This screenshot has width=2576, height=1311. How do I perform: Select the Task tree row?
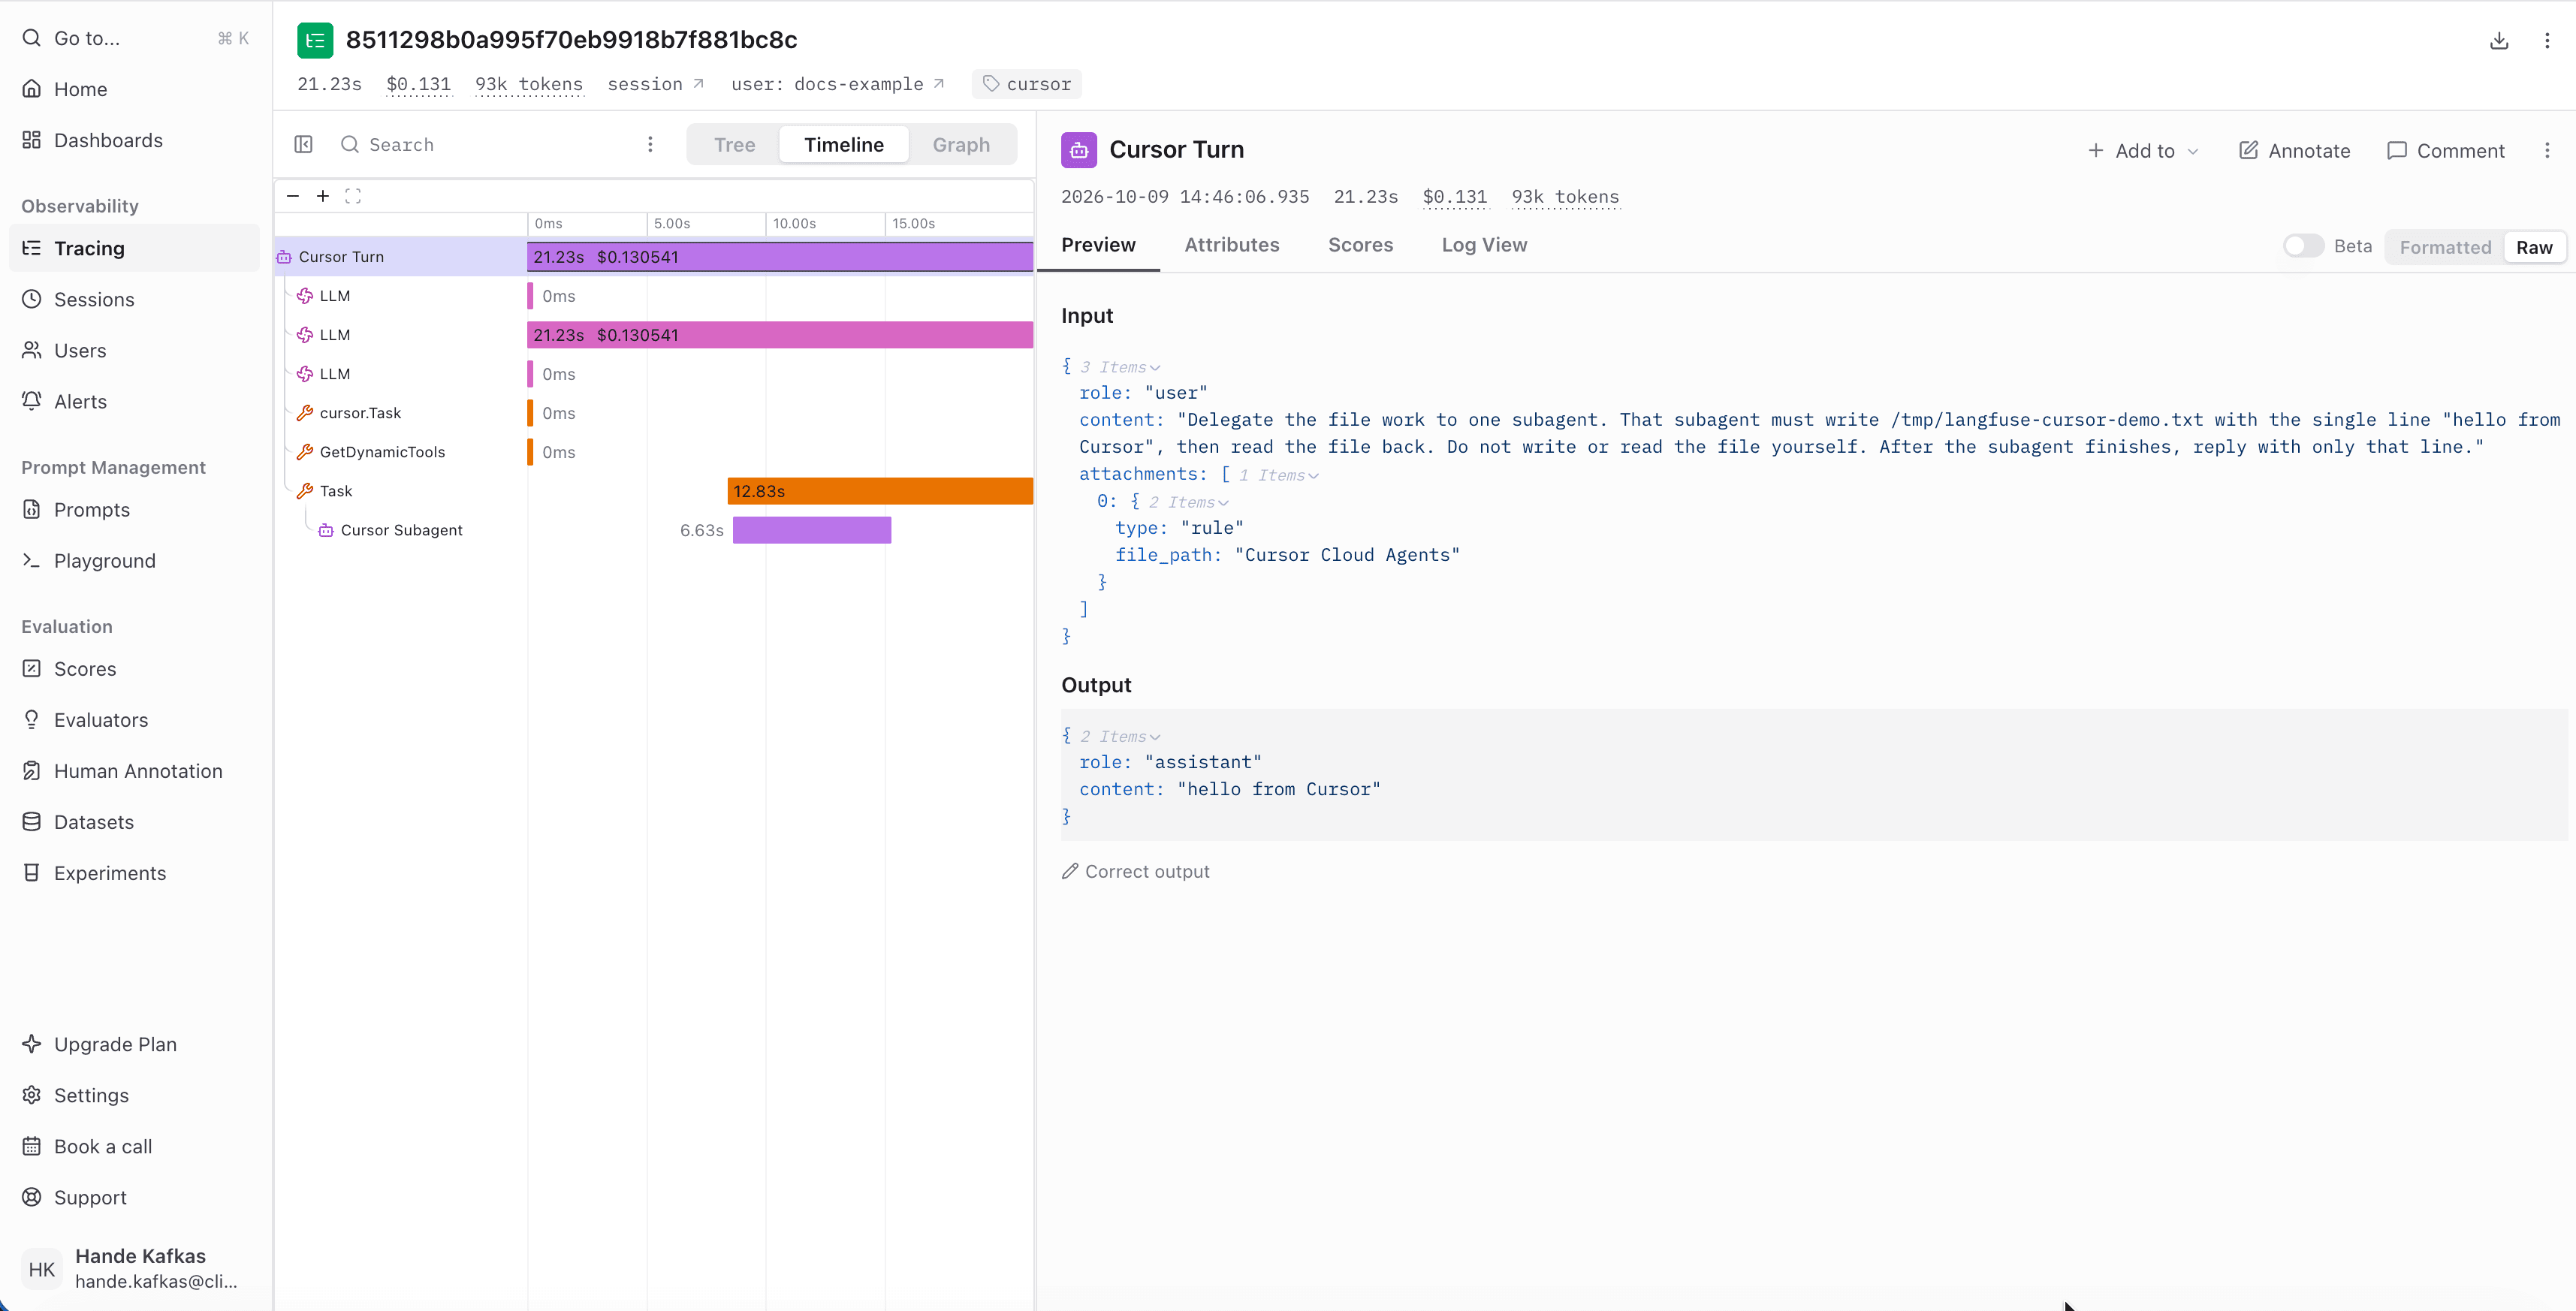click(x=401, y=491)
